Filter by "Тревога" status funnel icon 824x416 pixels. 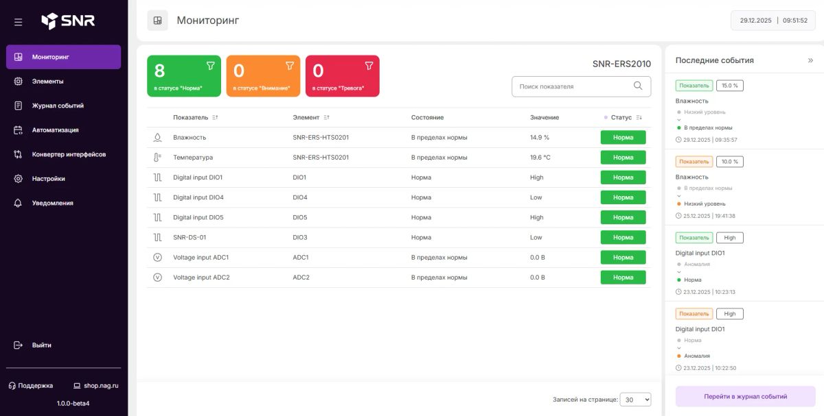(x=369, y=66)
